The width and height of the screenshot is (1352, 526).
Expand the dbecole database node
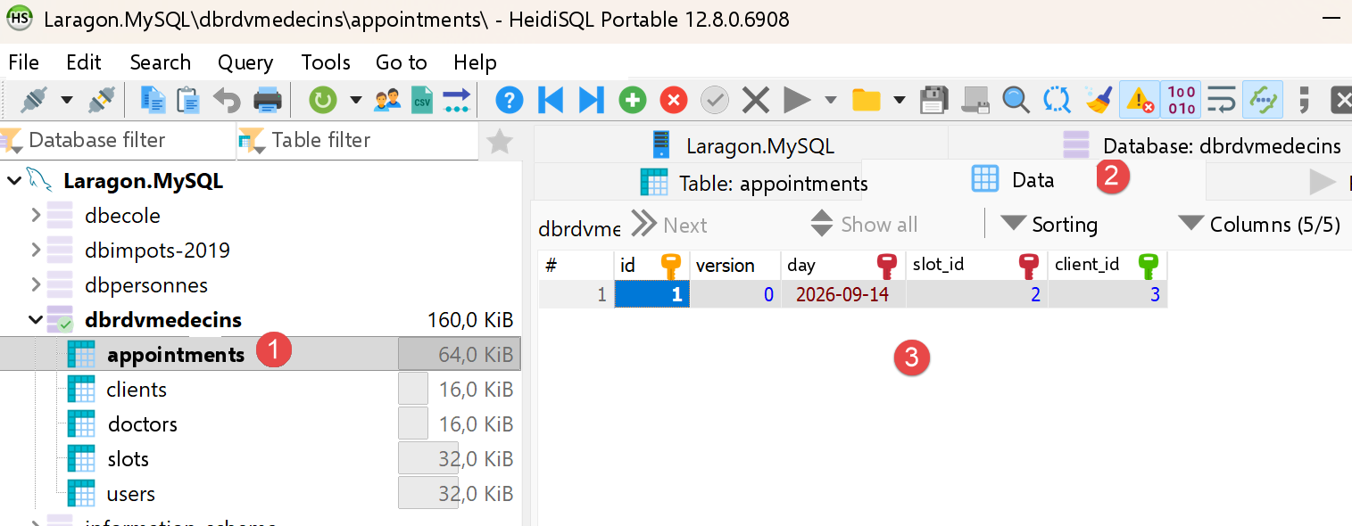coord(36,215)
